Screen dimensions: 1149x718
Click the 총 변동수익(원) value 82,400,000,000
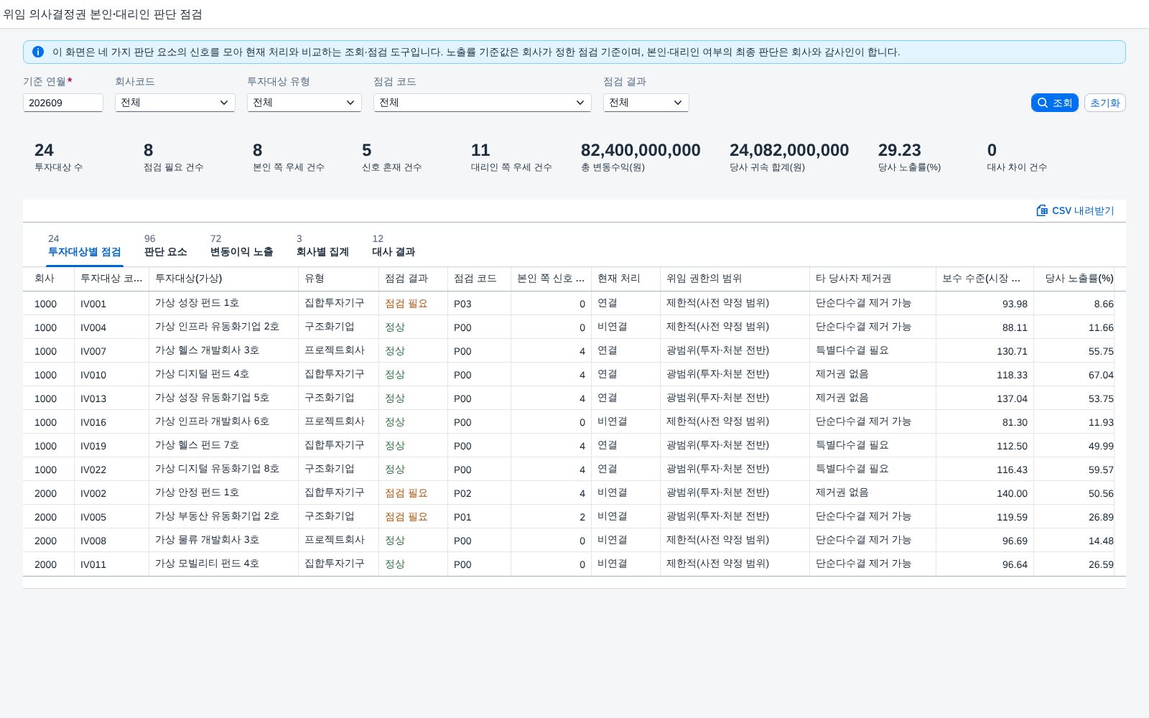click(641, 150)
